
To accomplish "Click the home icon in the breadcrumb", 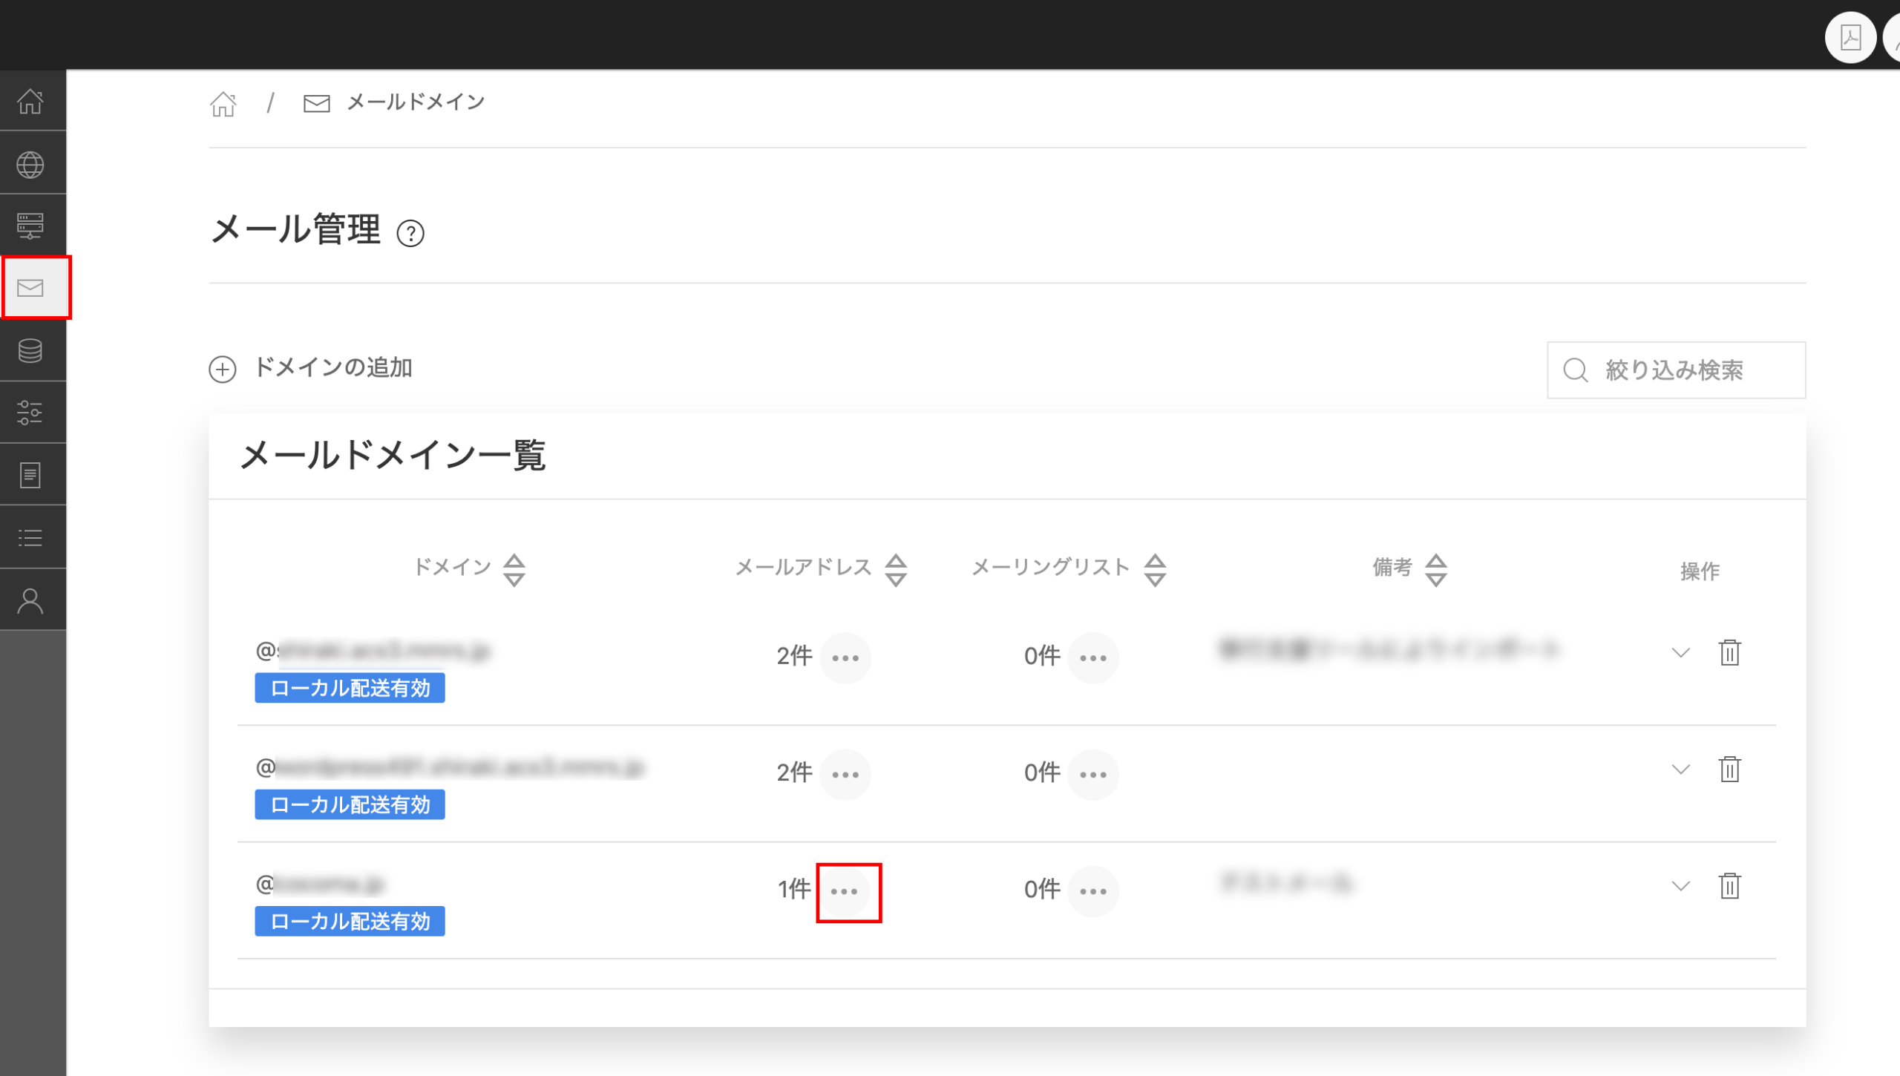I will click(x=223, y=104).
